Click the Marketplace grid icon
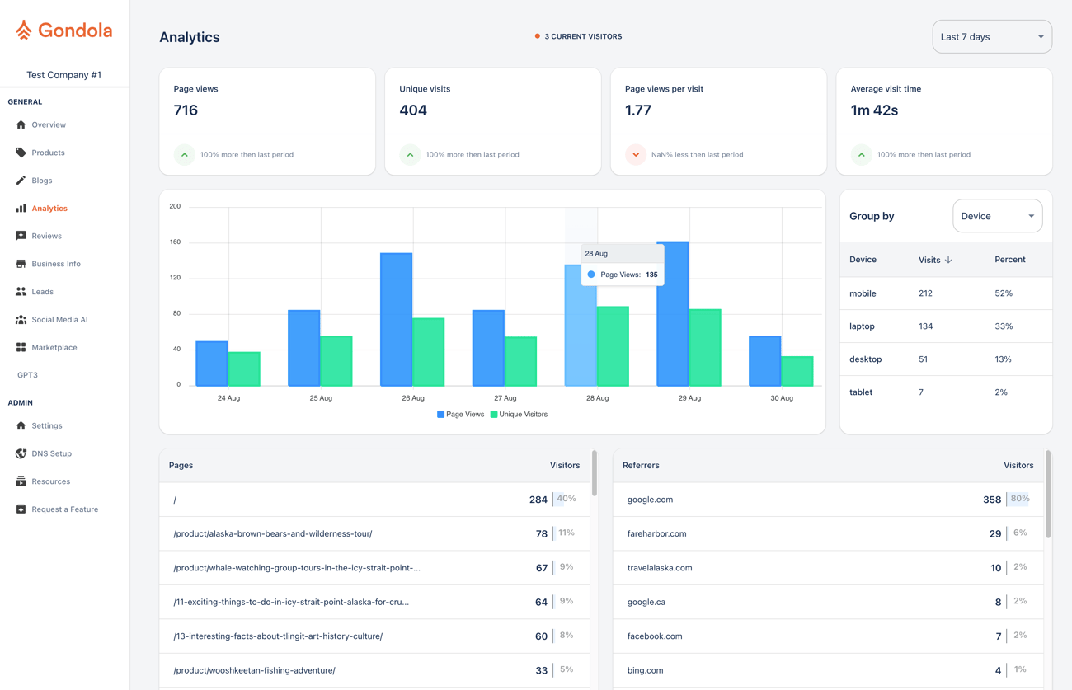Viewport: 1072px width, 690px height. pos(21,347)
